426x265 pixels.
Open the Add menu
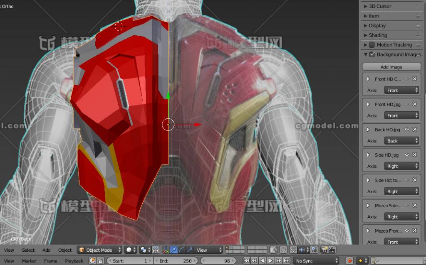(47, 250)
